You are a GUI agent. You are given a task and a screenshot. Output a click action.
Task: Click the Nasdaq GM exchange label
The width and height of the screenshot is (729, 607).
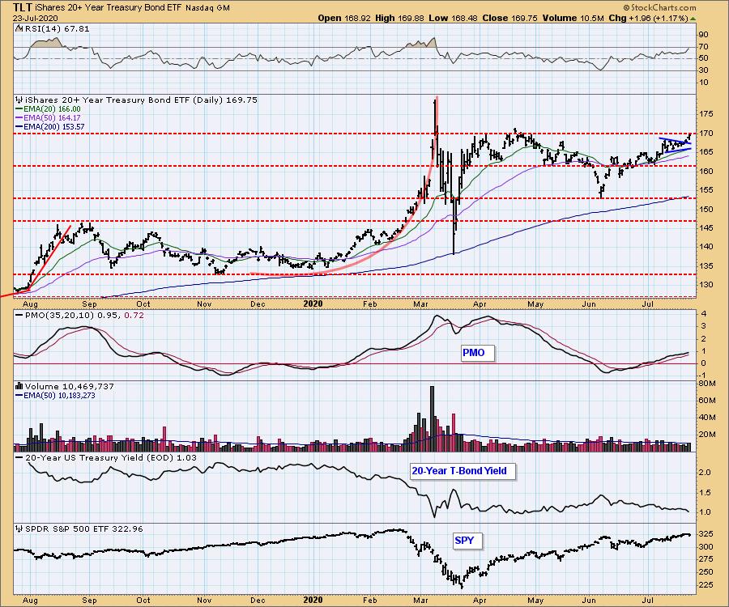[x=207, y=8]
